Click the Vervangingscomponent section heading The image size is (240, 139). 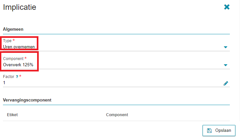(x=27, y=100)
